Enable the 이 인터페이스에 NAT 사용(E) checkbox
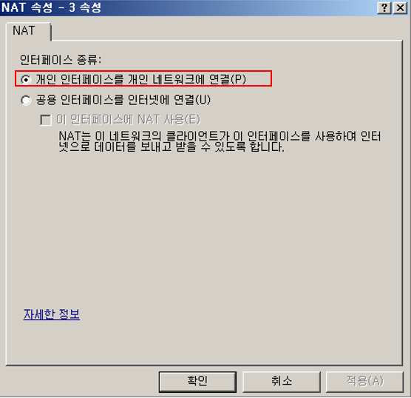 click(x=120, y=120)
